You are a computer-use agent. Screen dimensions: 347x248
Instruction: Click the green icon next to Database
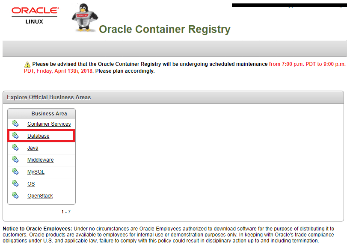[15, 136]
